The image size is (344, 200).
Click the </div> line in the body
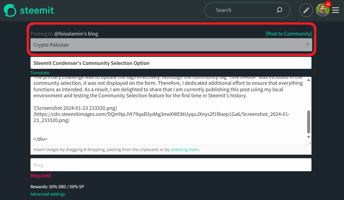pyautogui.click(x=40, y=139)
